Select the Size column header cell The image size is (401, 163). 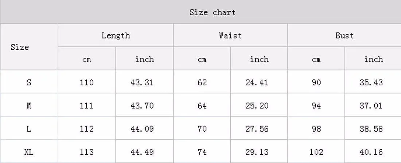pyautogui.click(x=29, y=47)
